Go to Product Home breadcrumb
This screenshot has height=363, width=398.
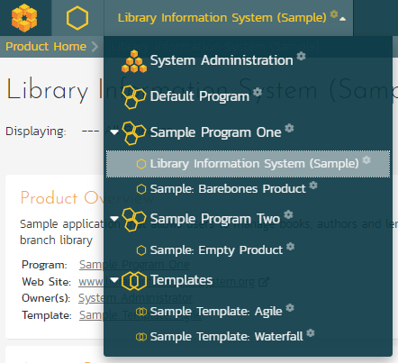click(46, 47)
